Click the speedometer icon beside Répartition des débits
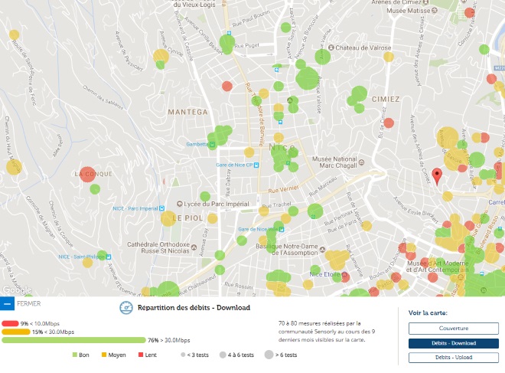Screen dimensions: 505x373 pyautogui.click(x=125, y=308)
